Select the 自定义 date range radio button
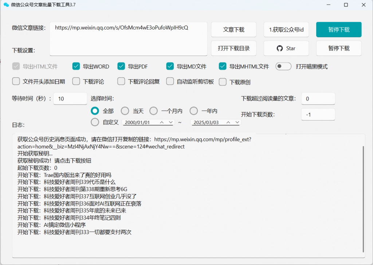Screen dimensions: 373x265 tap(95, 122)
